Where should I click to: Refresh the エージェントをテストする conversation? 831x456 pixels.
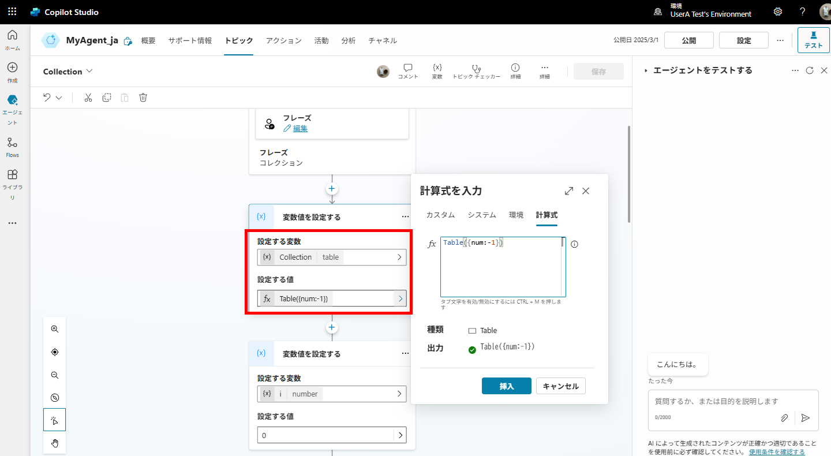810,70
